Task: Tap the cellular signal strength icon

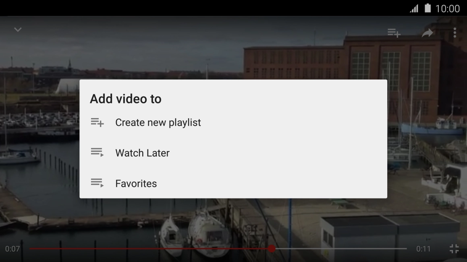Action: 414,8
